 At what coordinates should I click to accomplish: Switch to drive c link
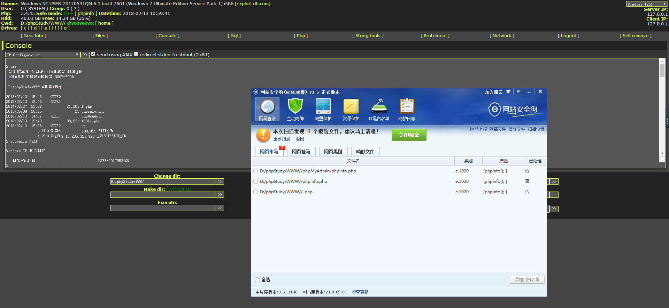tap(25, 28)
